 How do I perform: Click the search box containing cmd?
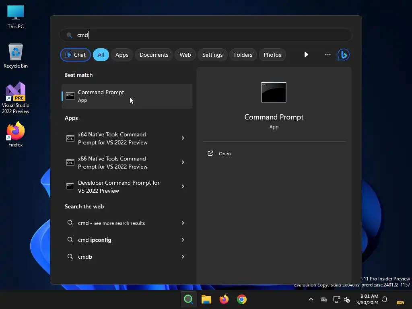tap(206, 35)
